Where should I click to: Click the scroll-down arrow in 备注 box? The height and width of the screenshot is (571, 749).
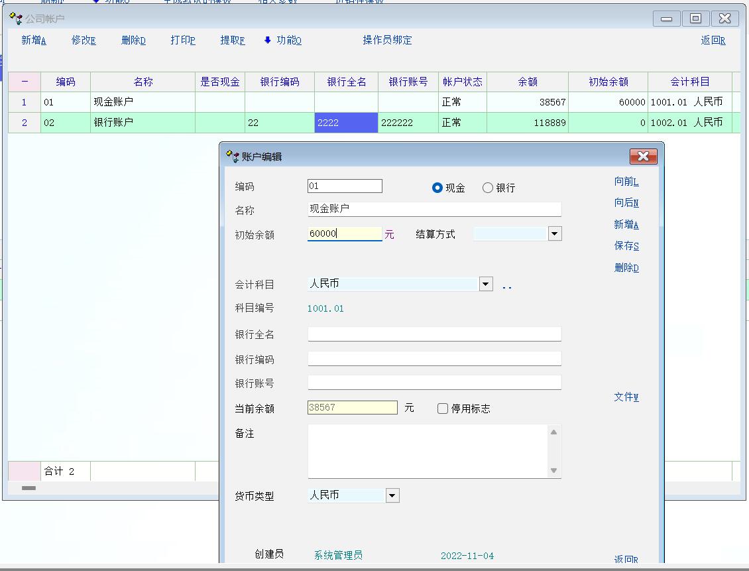coord(553,470)
